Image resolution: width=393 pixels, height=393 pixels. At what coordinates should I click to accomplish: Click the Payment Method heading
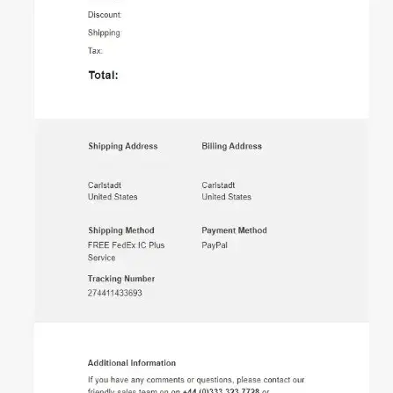tap(234, 230)
